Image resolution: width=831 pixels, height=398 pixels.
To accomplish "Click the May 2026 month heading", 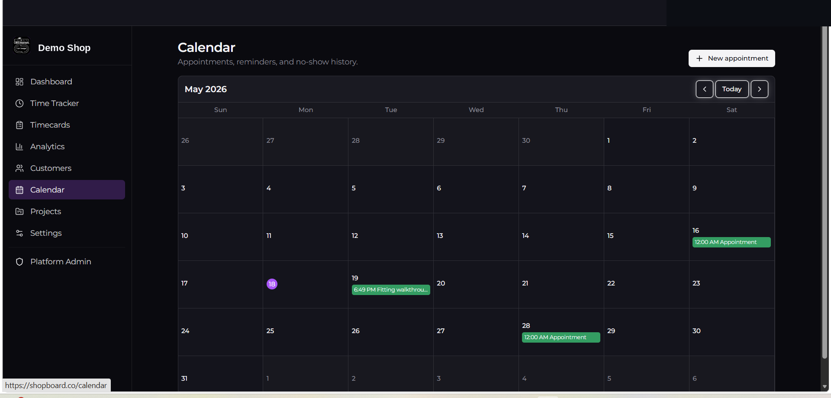I will pyautogui.click(x=206, y=89).
